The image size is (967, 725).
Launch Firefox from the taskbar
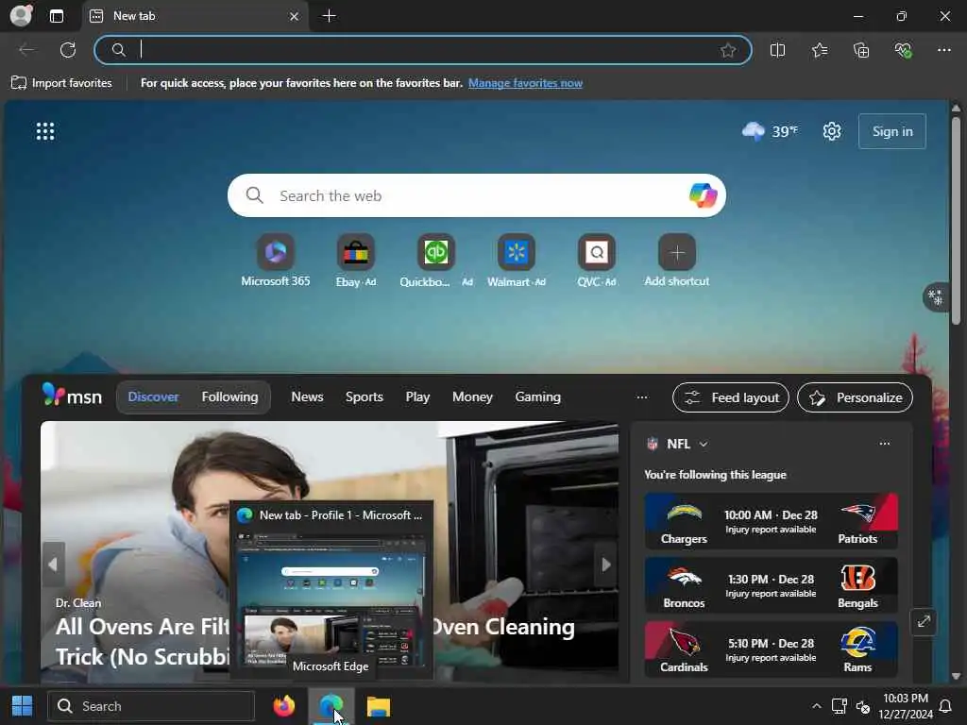tap(283, 706)
